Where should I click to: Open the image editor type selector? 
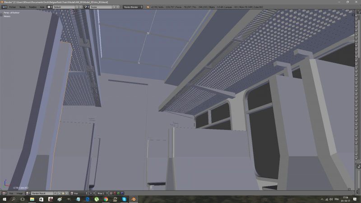[x=5, y=194]
